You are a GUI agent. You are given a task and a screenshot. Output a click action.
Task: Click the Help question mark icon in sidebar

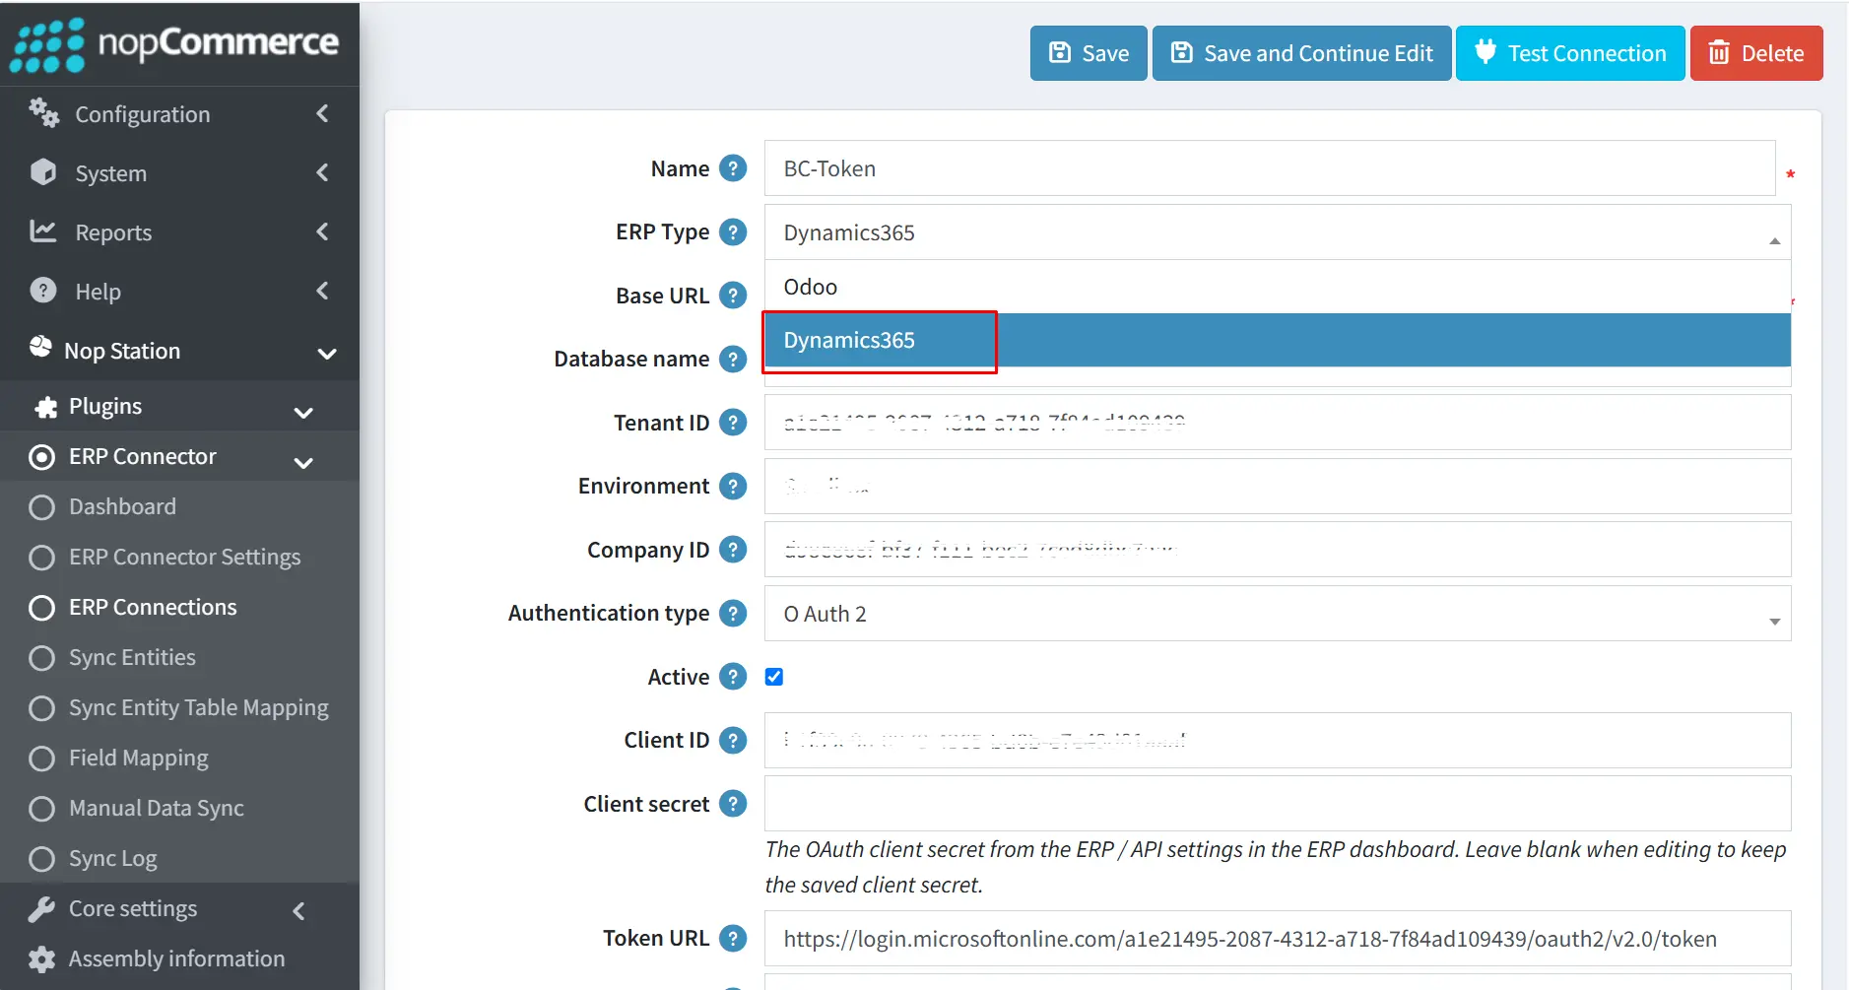[x=43, y=291]
